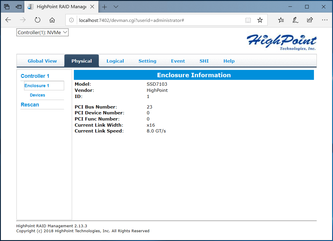The height and width of the screenshot is (241, 333).
Task: Open the Setting tab
Action: point(147,61)
